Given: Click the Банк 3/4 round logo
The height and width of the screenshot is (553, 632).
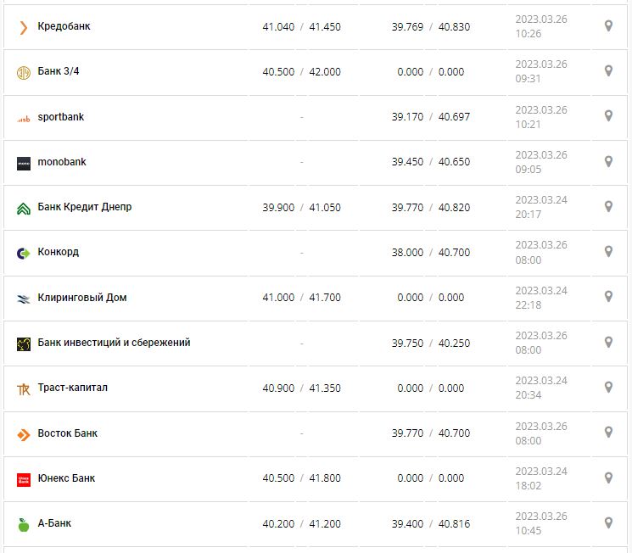Looking at the screenshot, I should tap(23, 72).
